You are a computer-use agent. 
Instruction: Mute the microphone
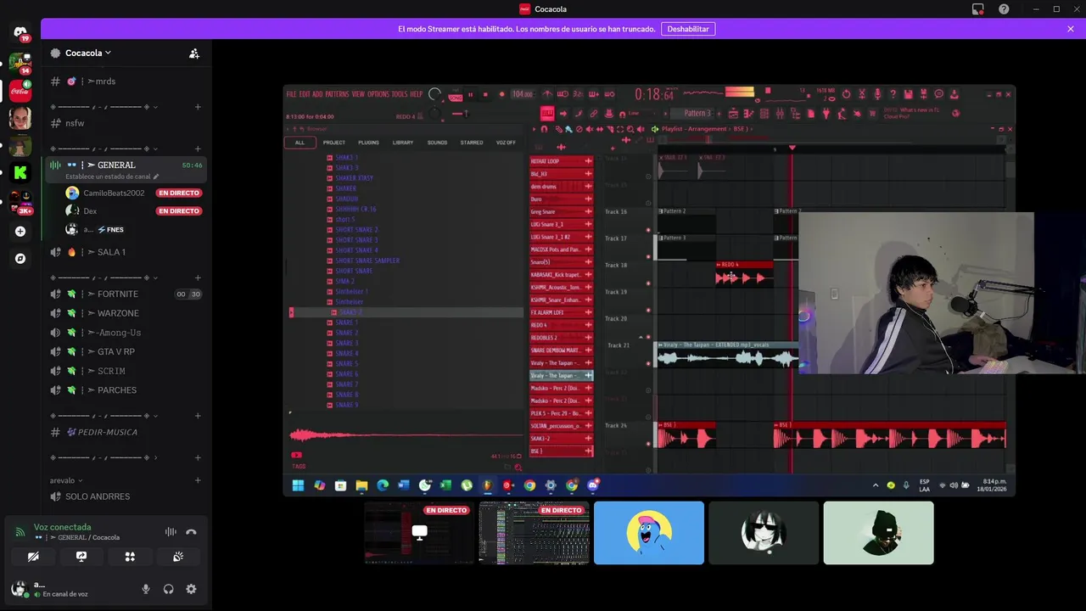(146, 589)
